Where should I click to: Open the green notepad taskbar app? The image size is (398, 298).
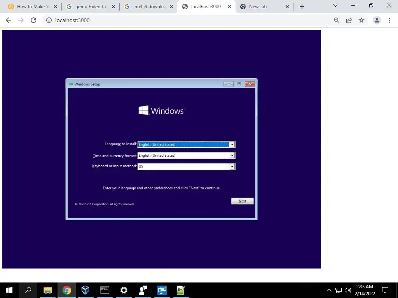tap(181, 290)
